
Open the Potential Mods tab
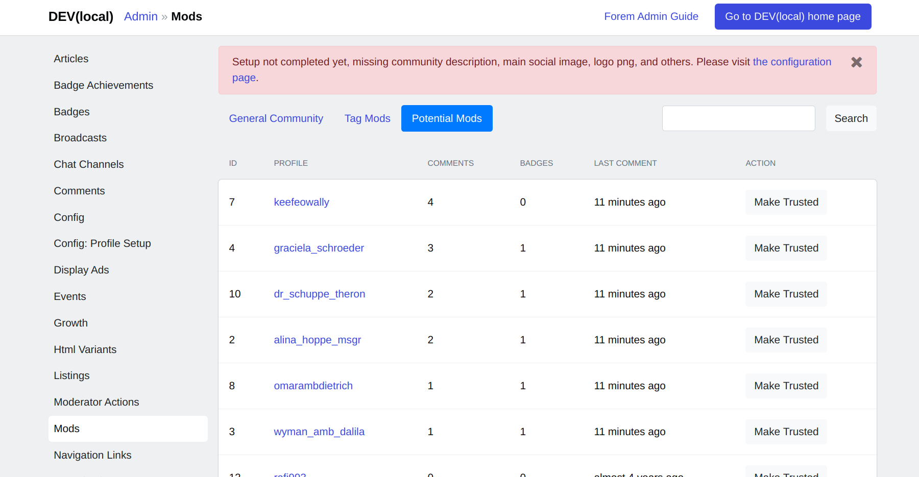(446, 118)
